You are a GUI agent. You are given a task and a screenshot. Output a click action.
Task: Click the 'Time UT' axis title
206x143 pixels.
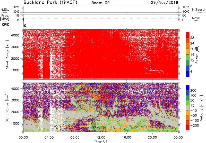tap(101, 141)
